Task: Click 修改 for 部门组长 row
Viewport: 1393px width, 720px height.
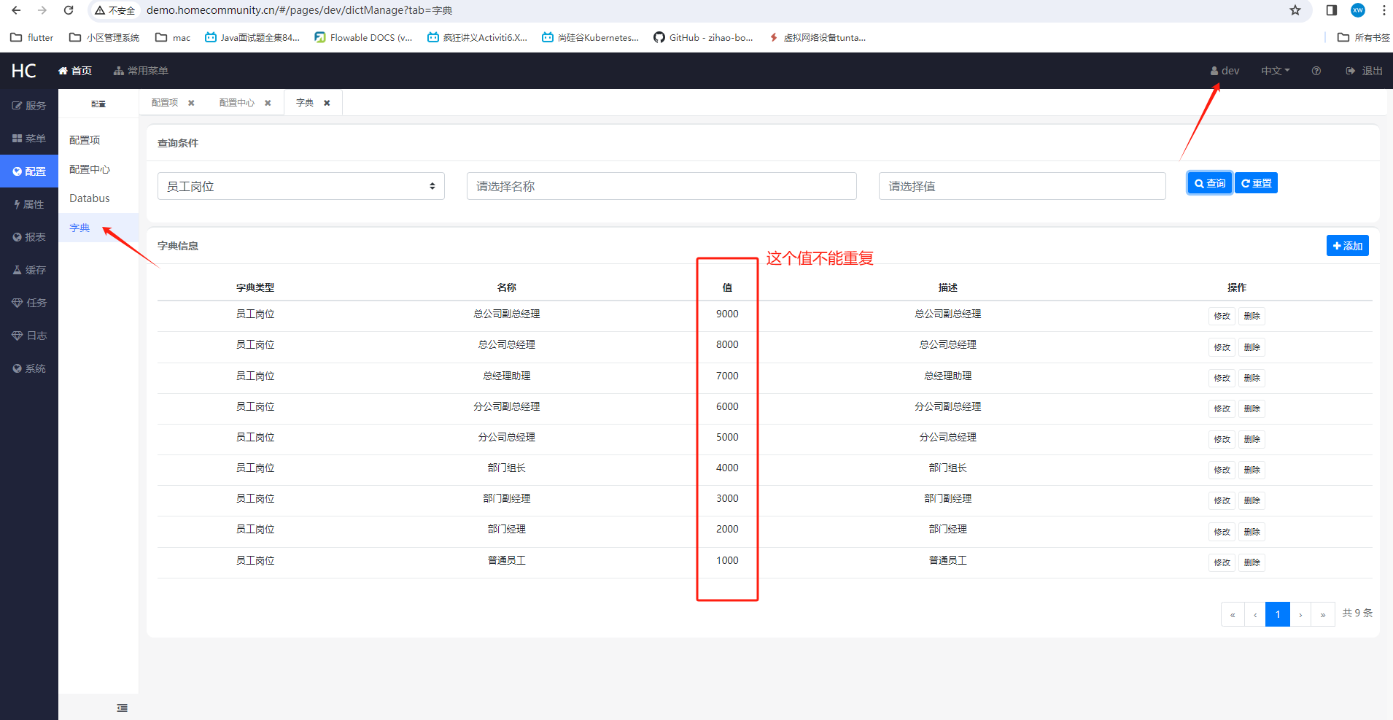Action: point(1222,470)
